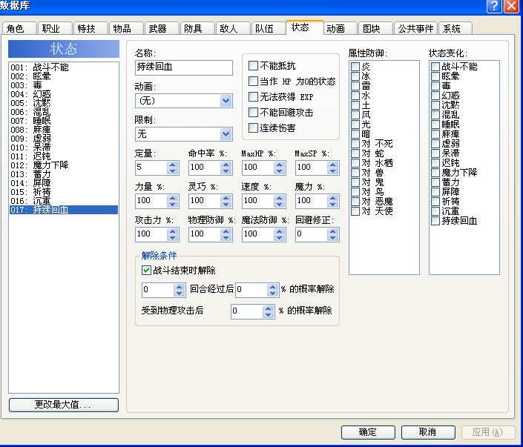
Task: Switch to the 角色 tab
Action: click(x=19, y=29)
